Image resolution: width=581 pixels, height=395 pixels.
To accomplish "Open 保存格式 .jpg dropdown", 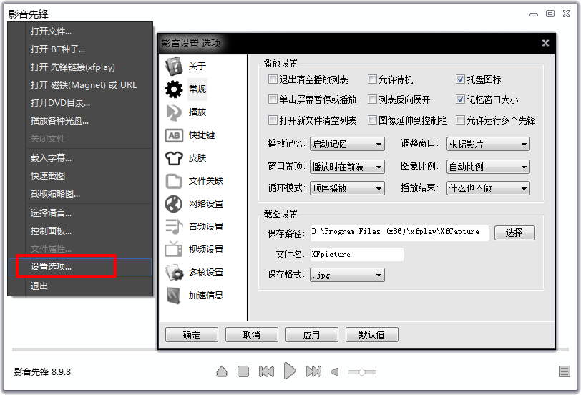I will (x=347, y=275).
